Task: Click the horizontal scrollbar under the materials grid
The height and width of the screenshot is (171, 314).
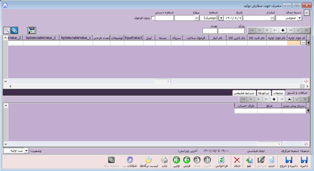Action: point(162,81)
